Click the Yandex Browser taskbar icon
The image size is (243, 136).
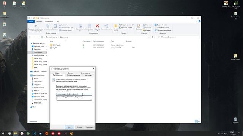click(22, 133)
